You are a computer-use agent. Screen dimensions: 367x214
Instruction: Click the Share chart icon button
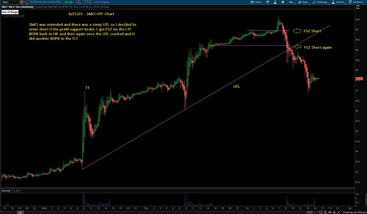point(256,2)
